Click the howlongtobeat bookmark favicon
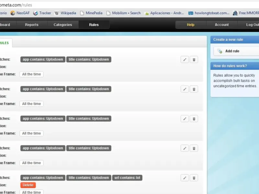 coord(191,13)
